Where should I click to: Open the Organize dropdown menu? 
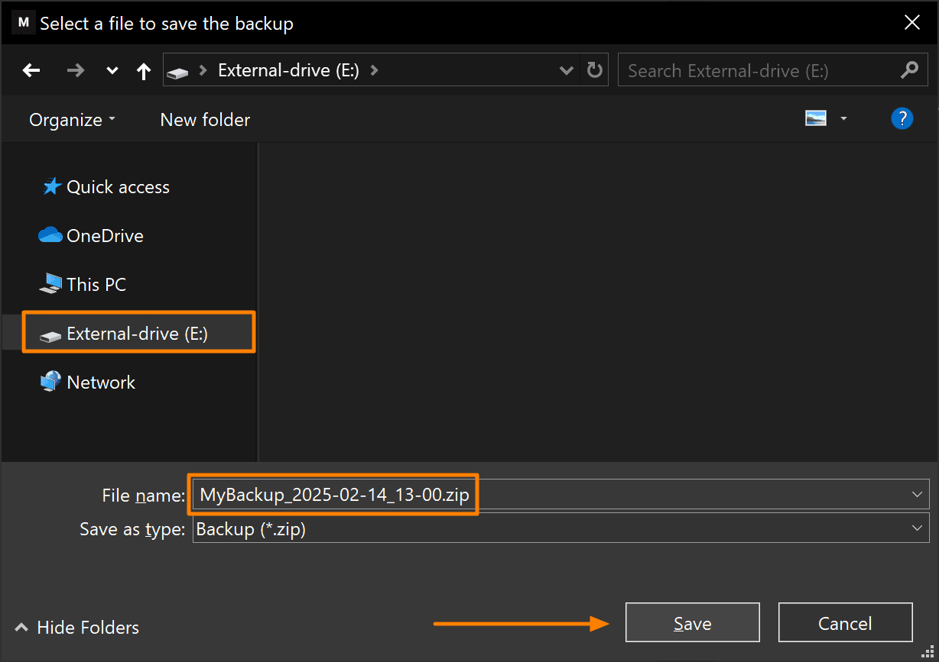70,119
